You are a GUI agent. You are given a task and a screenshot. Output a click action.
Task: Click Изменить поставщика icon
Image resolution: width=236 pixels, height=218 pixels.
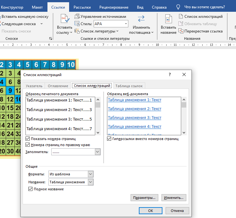pyautogui.click(x=141, y=19)
